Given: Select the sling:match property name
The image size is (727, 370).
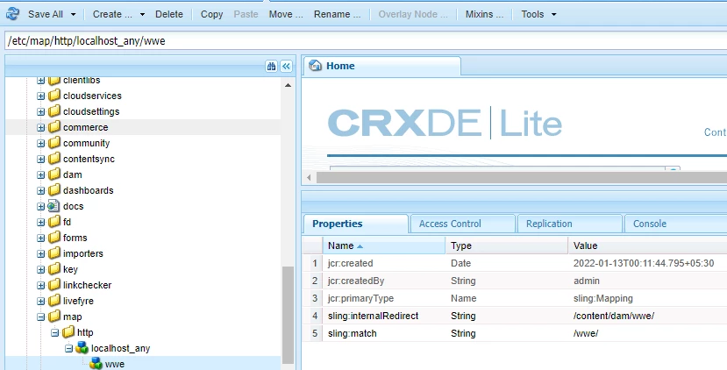Looking at the screenshot, I should pos(352,333).
